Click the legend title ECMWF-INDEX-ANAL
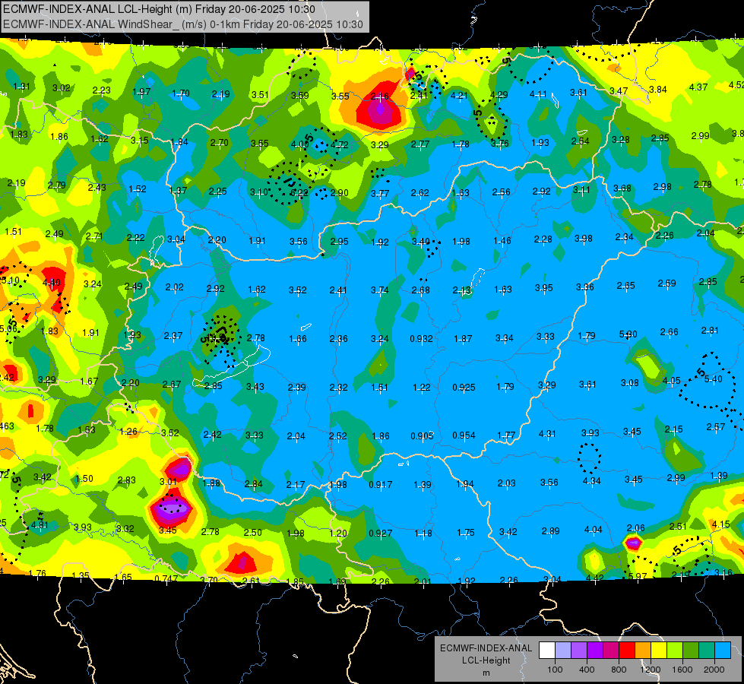 (486, 648)
